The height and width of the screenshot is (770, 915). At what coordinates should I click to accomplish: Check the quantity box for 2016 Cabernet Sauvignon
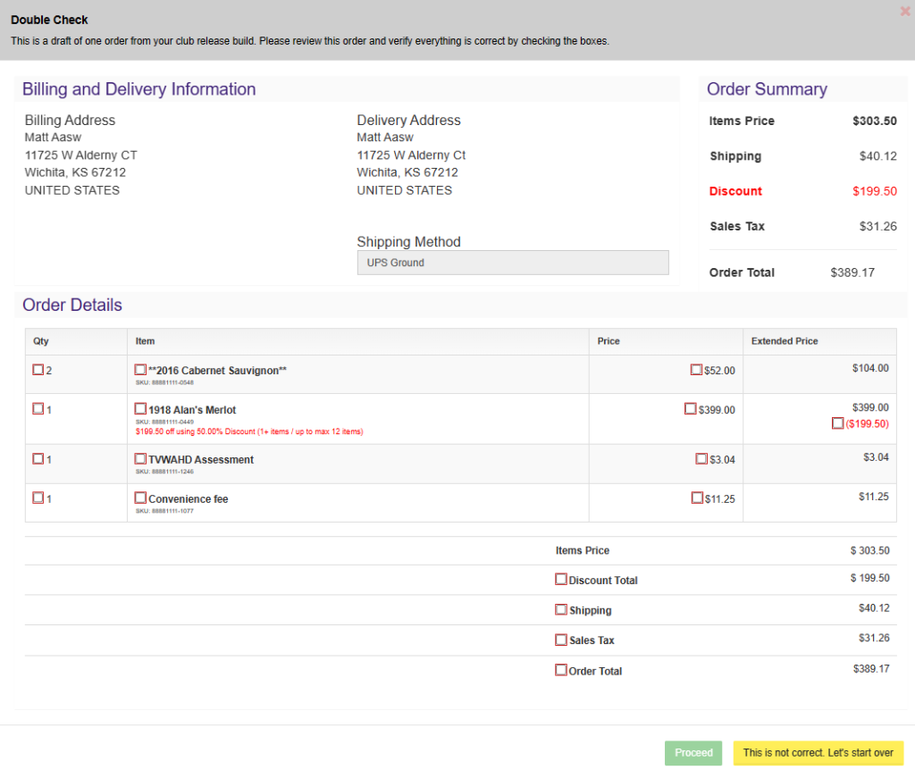(38, 370)
